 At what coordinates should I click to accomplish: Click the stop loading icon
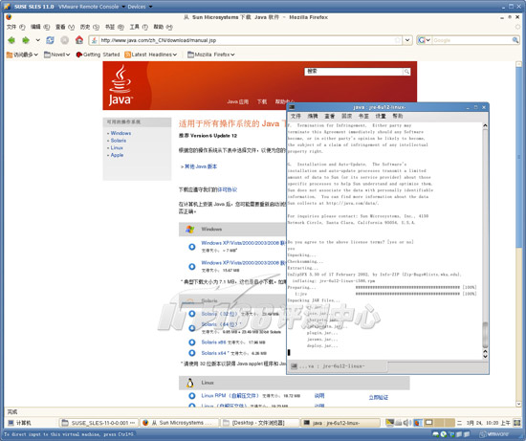(64, 40)
